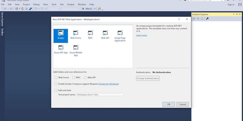Open the Project menu
Image resolution: width=243 pixels, height=121 pixels.
coord(26,5)
